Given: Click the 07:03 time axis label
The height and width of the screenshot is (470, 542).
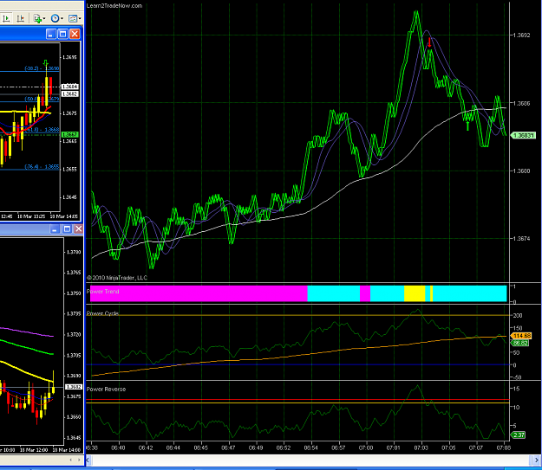Looking at the screenshot, I should [x=421, y=447].
